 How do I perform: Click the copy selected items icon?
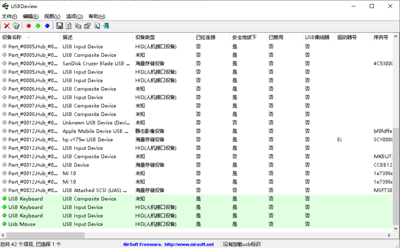click(x=78, y=26)
